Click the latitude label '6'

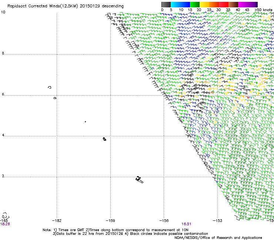pyautogui.click(x=3, y=94)
